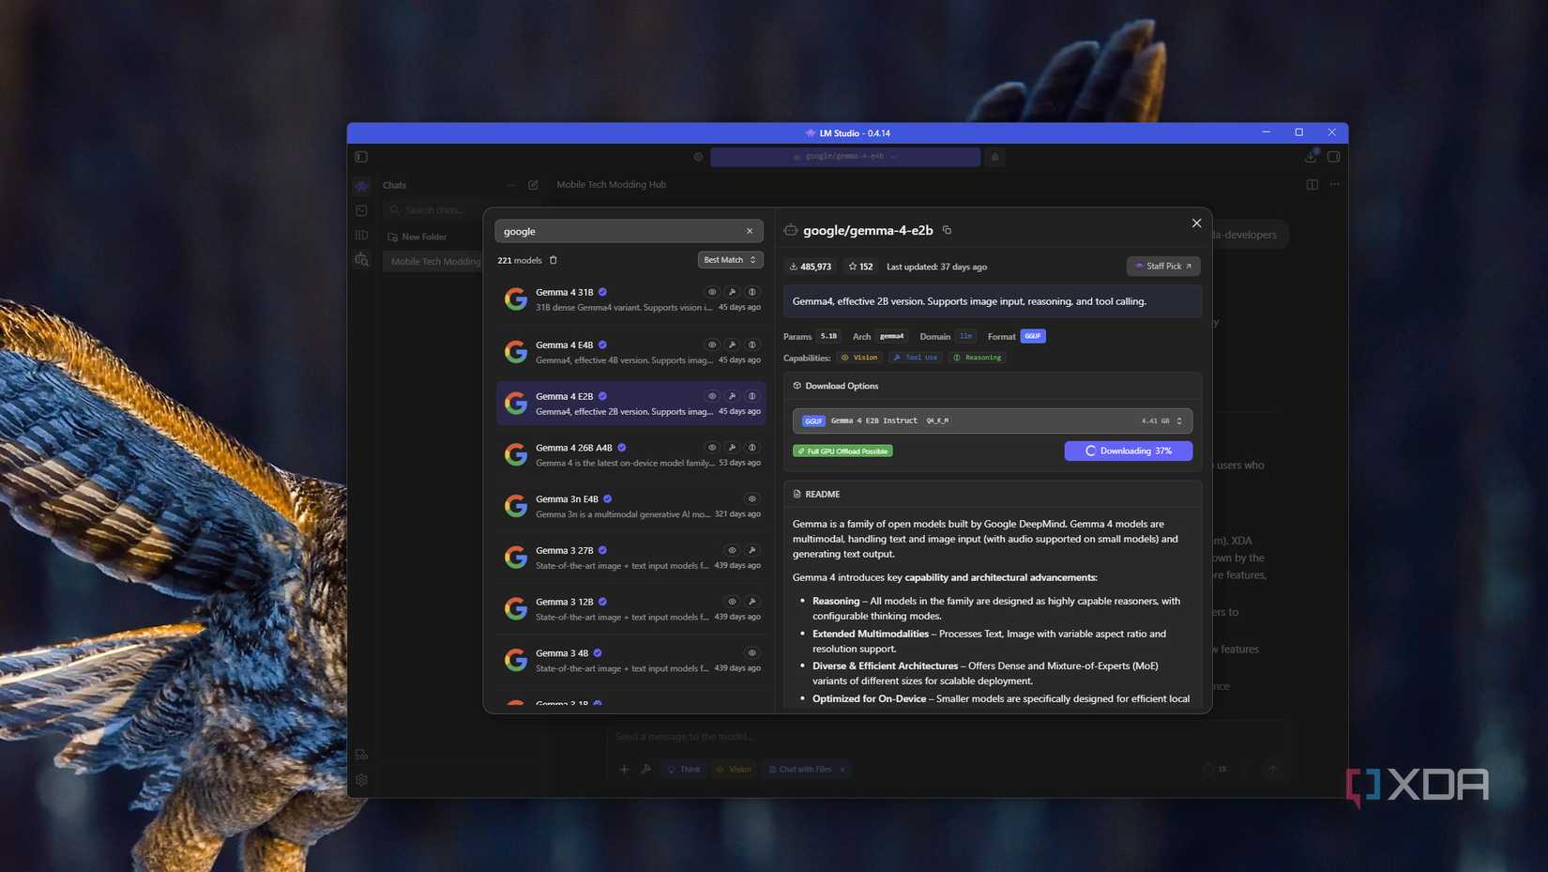Click the tool-use icon on Gemma 3 12B
This screenshot has height=872, width=1548.
(x=751, y=602)
